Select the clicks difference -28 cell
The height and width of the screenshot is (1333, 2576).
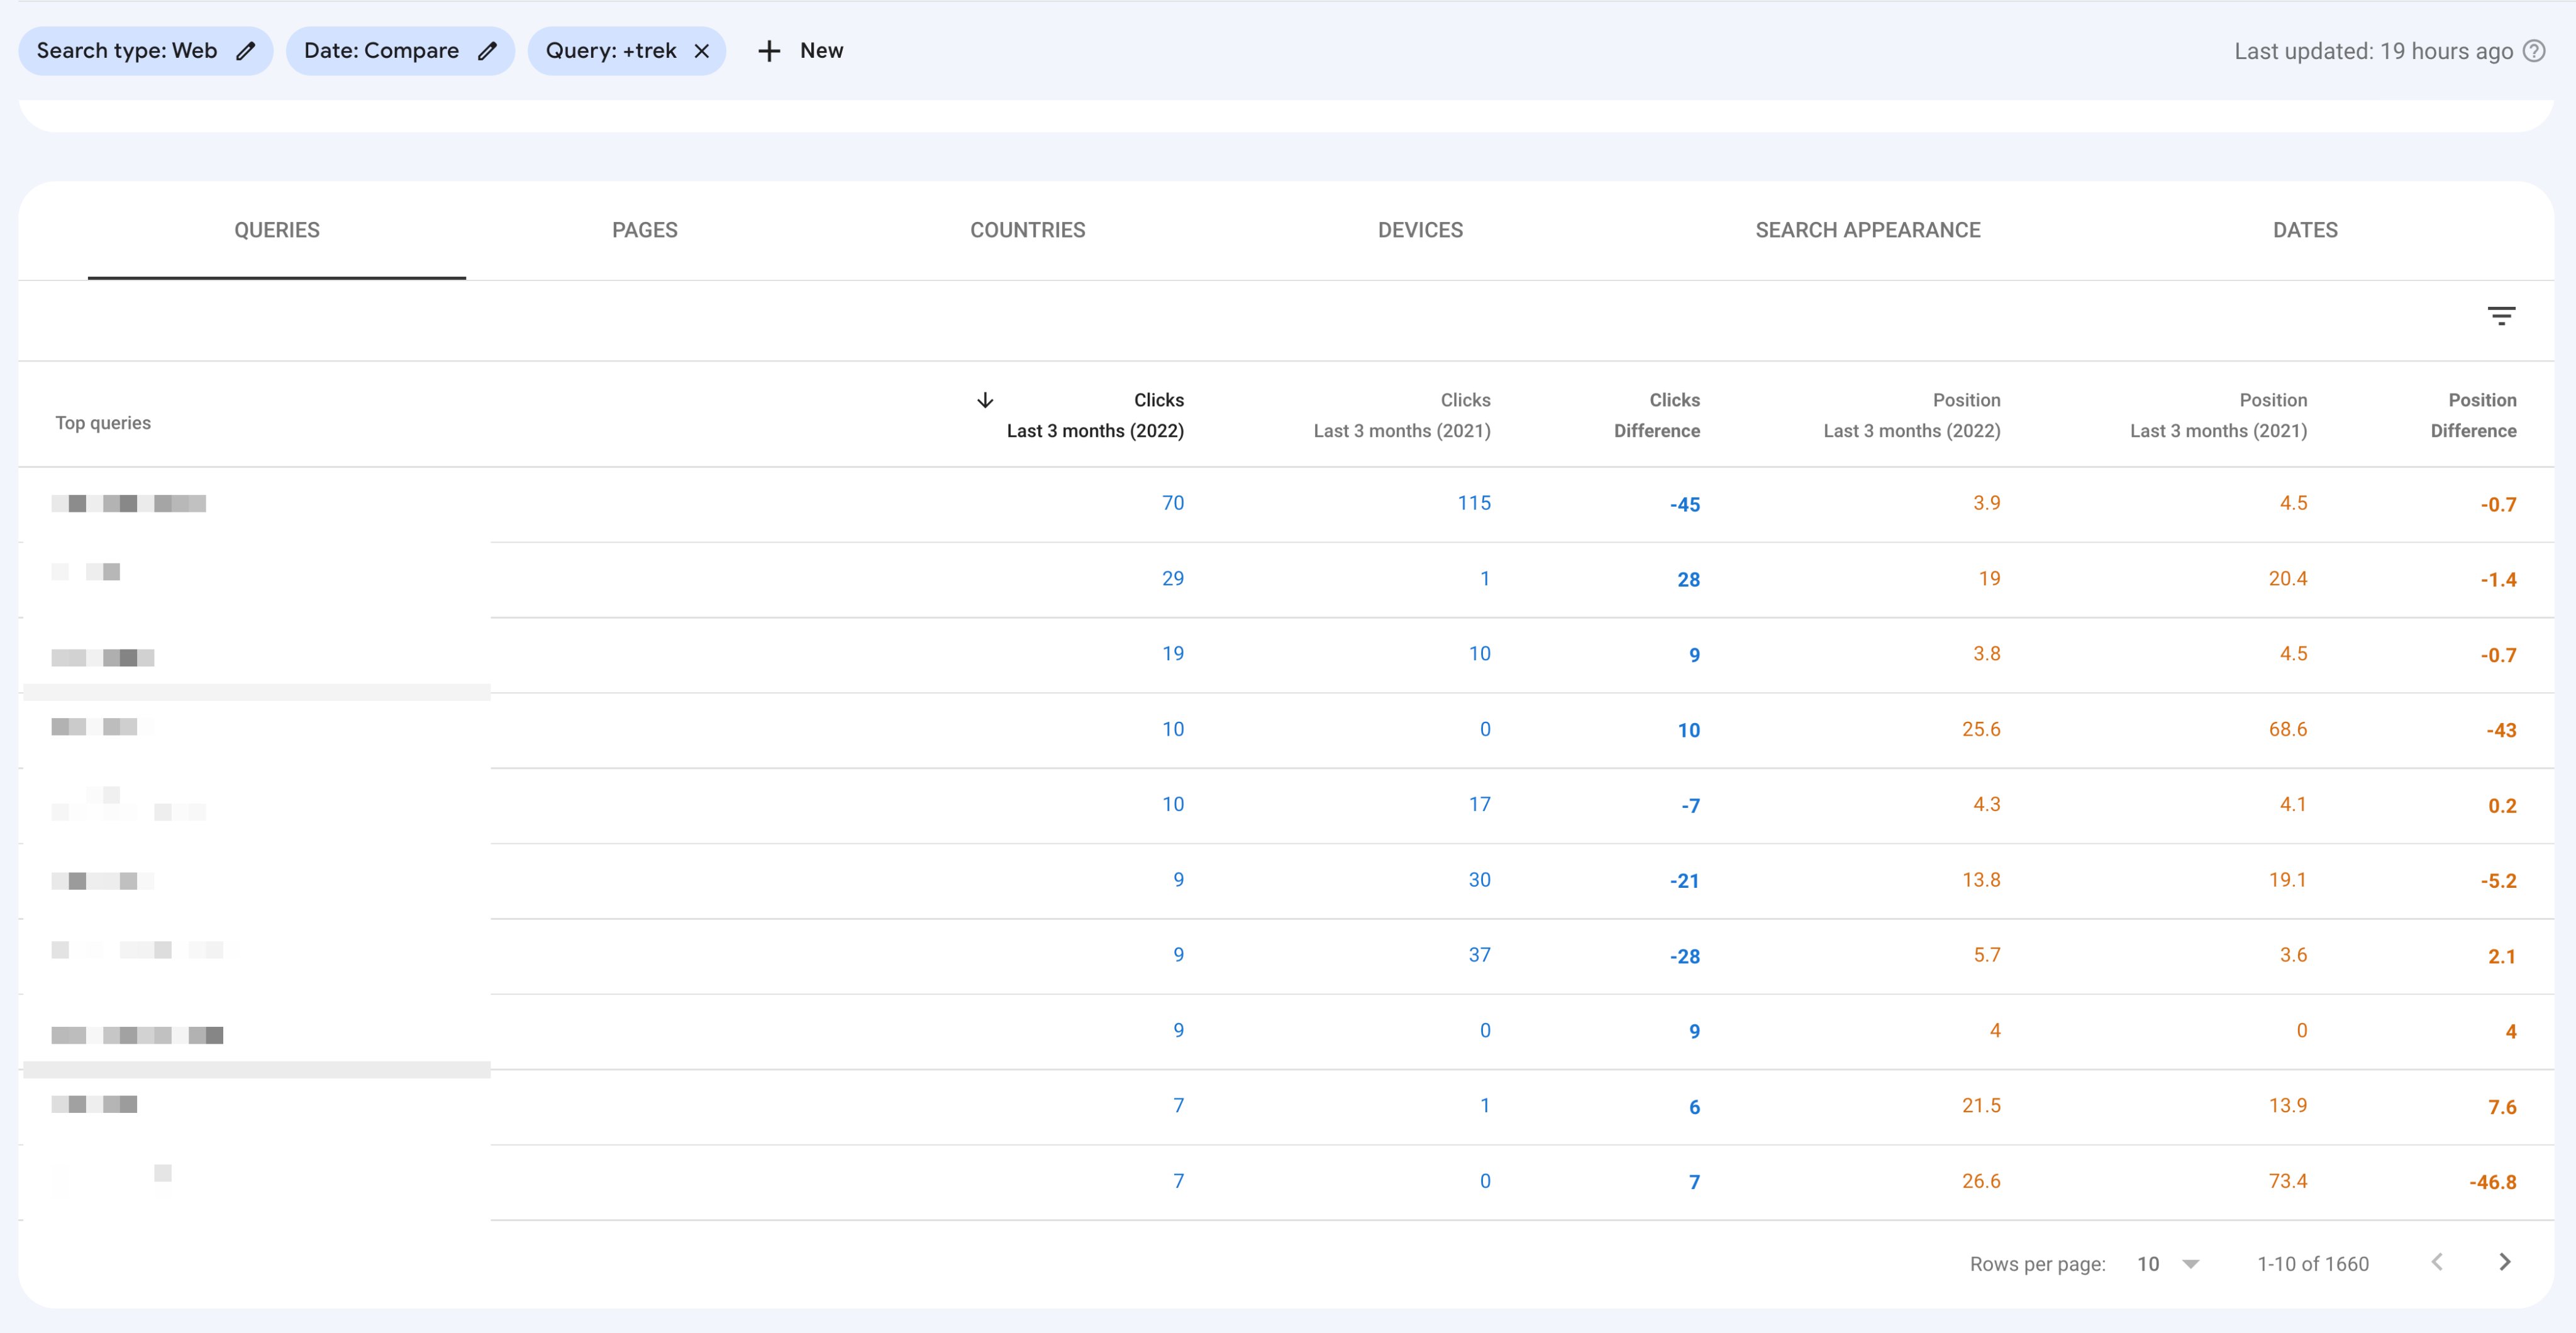(1685, 957)
